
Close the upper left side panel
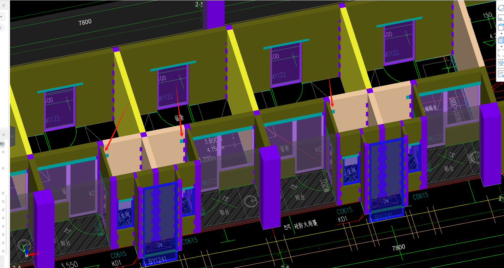pos(3,6)
